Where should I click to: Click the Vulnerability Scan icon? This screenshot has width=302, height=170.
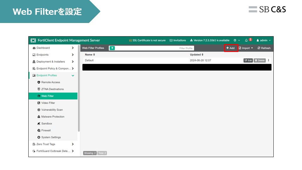tap(39, 110)
